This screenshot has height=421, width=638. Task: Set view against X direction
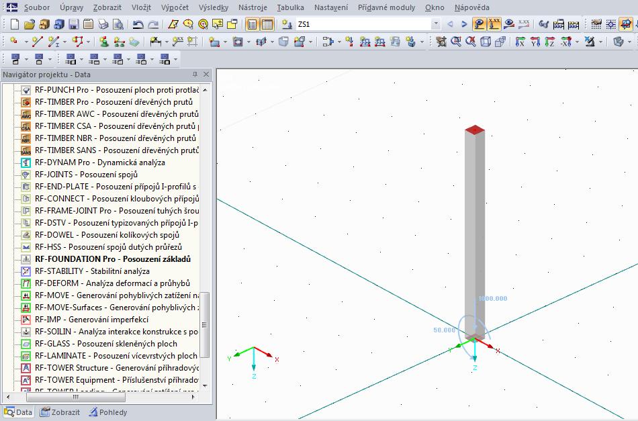(x=566, y=42)
